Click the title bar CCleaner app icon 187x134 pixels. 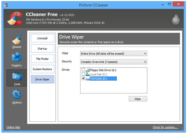6,5
